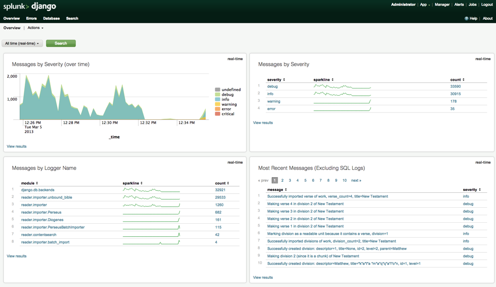Open the Overview menu tab
Screen dimensions: 496x287
(12, 18)
